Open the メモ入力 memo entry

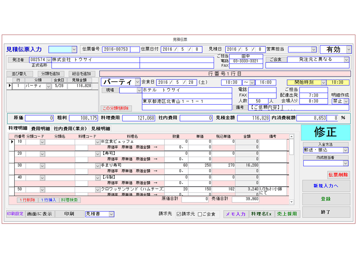pos(236,214)
